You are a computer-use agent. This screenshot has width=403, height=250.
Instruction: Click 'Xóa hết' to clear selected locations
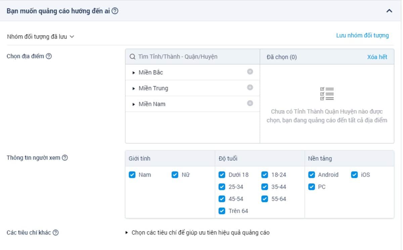pos(377,57)
